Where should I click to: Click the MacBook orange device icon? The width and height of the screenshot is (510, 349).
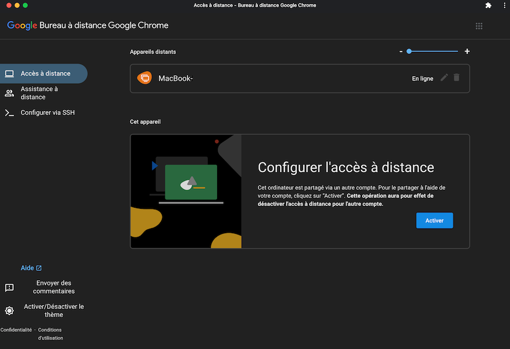point(144,78)
